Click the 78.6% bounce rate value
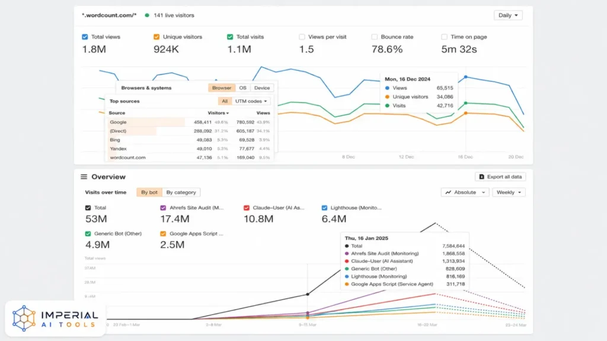 (387, 49)
